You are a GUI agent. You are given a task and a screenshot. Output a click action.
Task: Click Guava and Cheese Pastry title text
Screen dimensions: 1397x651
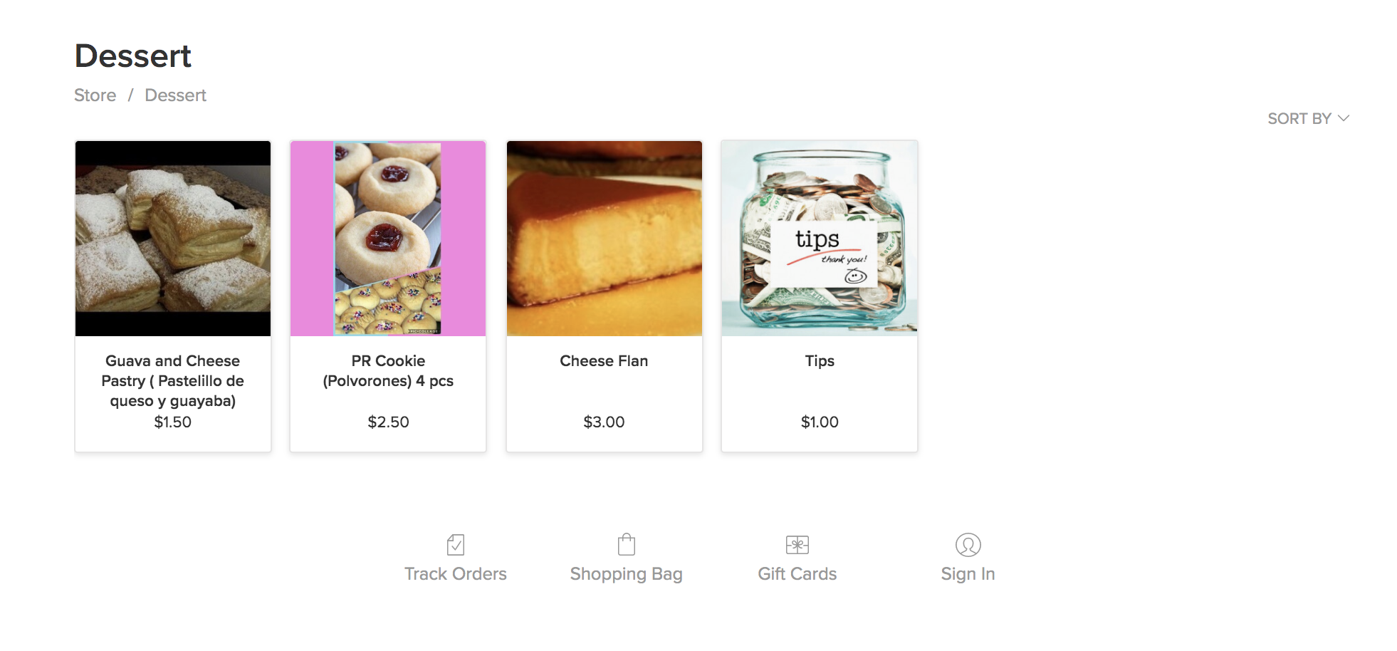173,381
